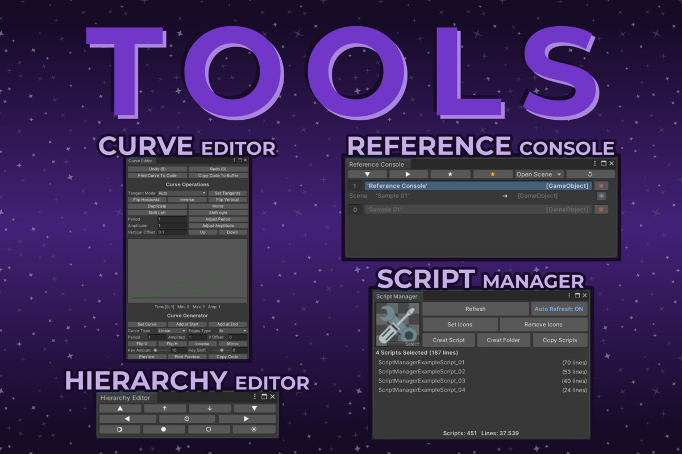Click the half-filled circle button in Hierarchy Editor
682x454 pixels.
tap(120, 430)
